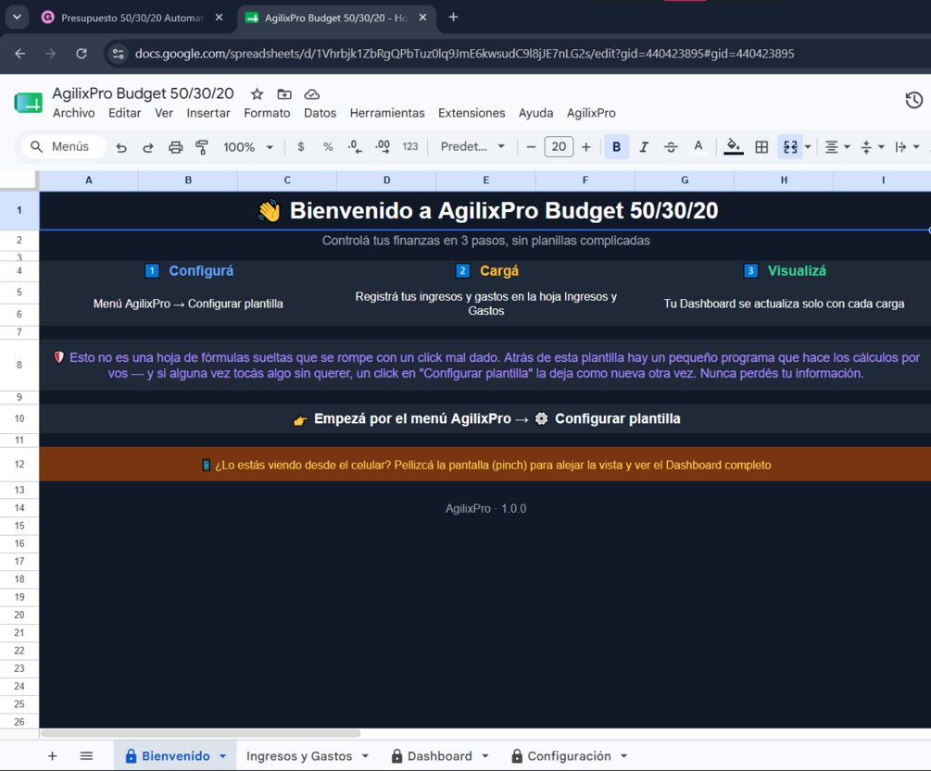Switch to the Ingresos y Gastos sheet
The height and width of the screenshot is (771, 931).
pos(298,756)
